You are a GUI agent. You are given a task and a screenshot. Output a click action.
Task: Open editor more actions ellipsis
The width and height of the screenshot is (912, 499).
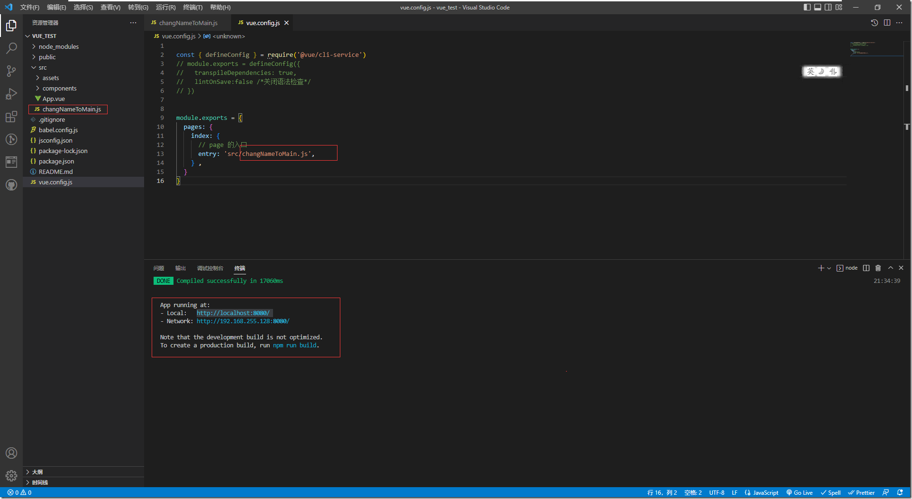899,23
